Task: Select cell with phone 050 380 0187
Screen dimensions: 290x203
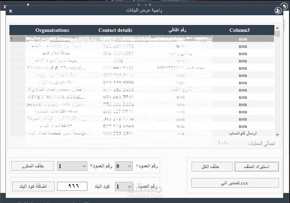Action: pyautogui.click(x=119, y=53)
